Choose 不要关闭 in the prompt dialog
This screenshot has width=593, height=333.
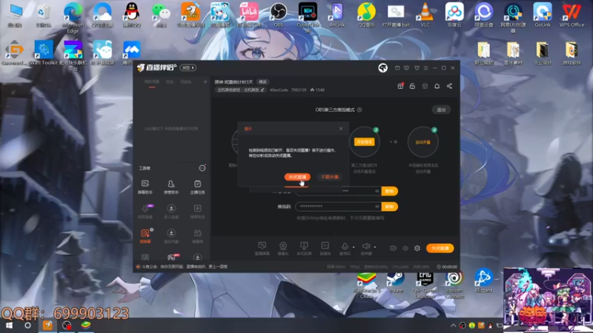click(329, 177)
